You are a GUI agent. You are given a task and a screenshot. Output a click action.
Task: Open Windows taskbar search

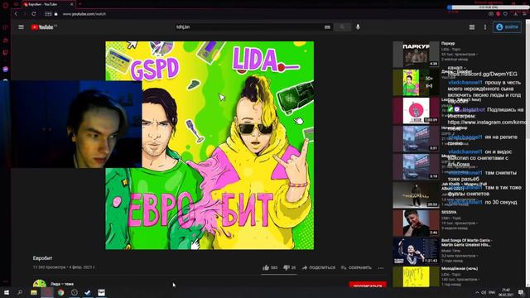click(20, 292)
